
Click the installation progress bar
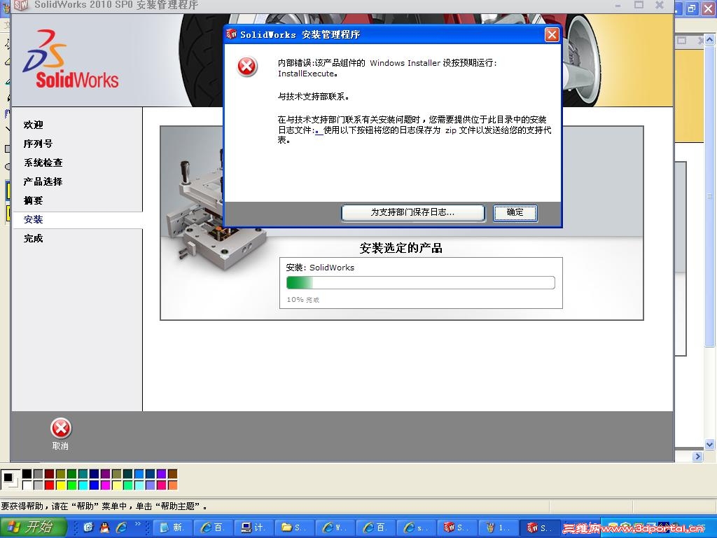[421, 283]
